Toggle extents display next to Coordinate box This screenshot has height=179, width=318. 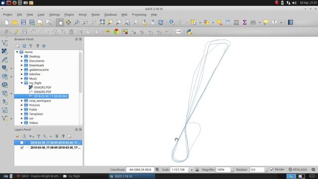[x=158, y=170]
